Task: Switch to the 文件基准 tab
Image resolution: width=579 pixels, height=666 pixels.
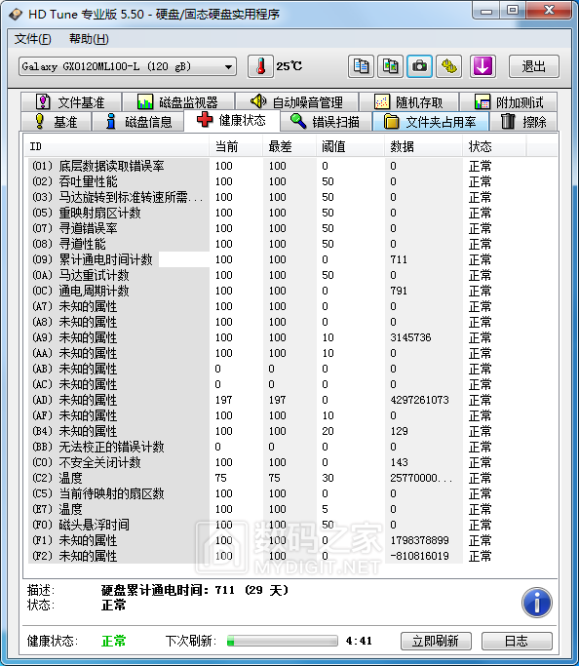Action: (71, 102)
